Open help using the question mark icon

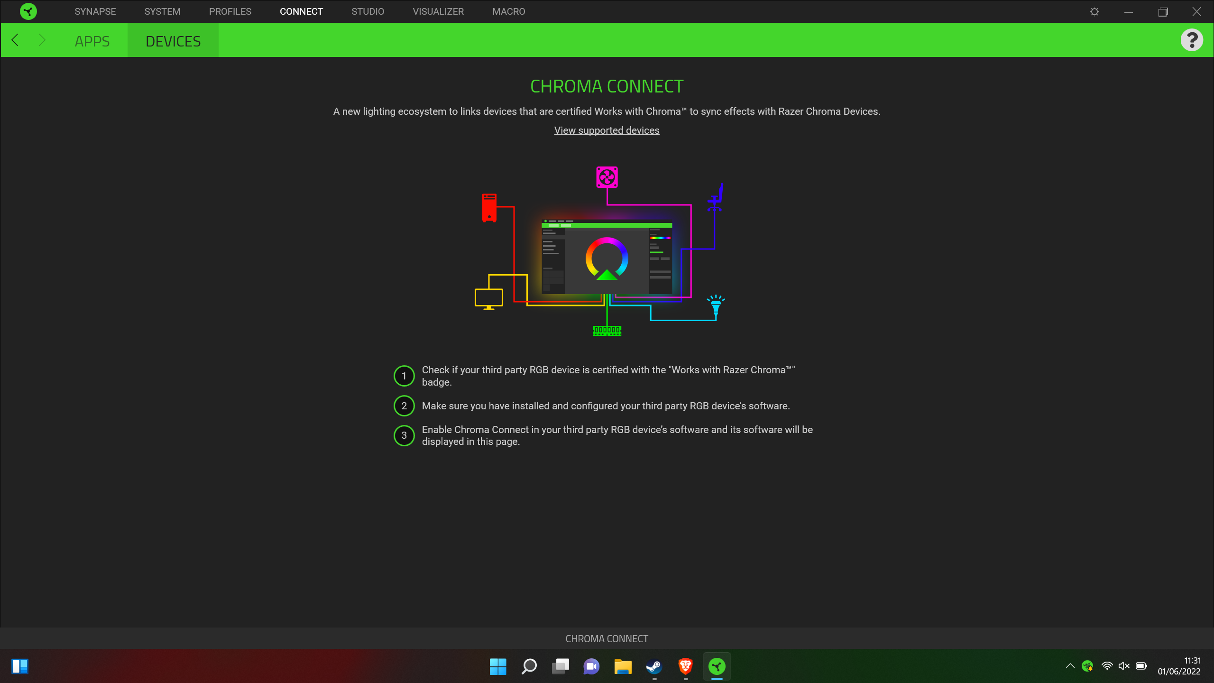(1193, 39)
